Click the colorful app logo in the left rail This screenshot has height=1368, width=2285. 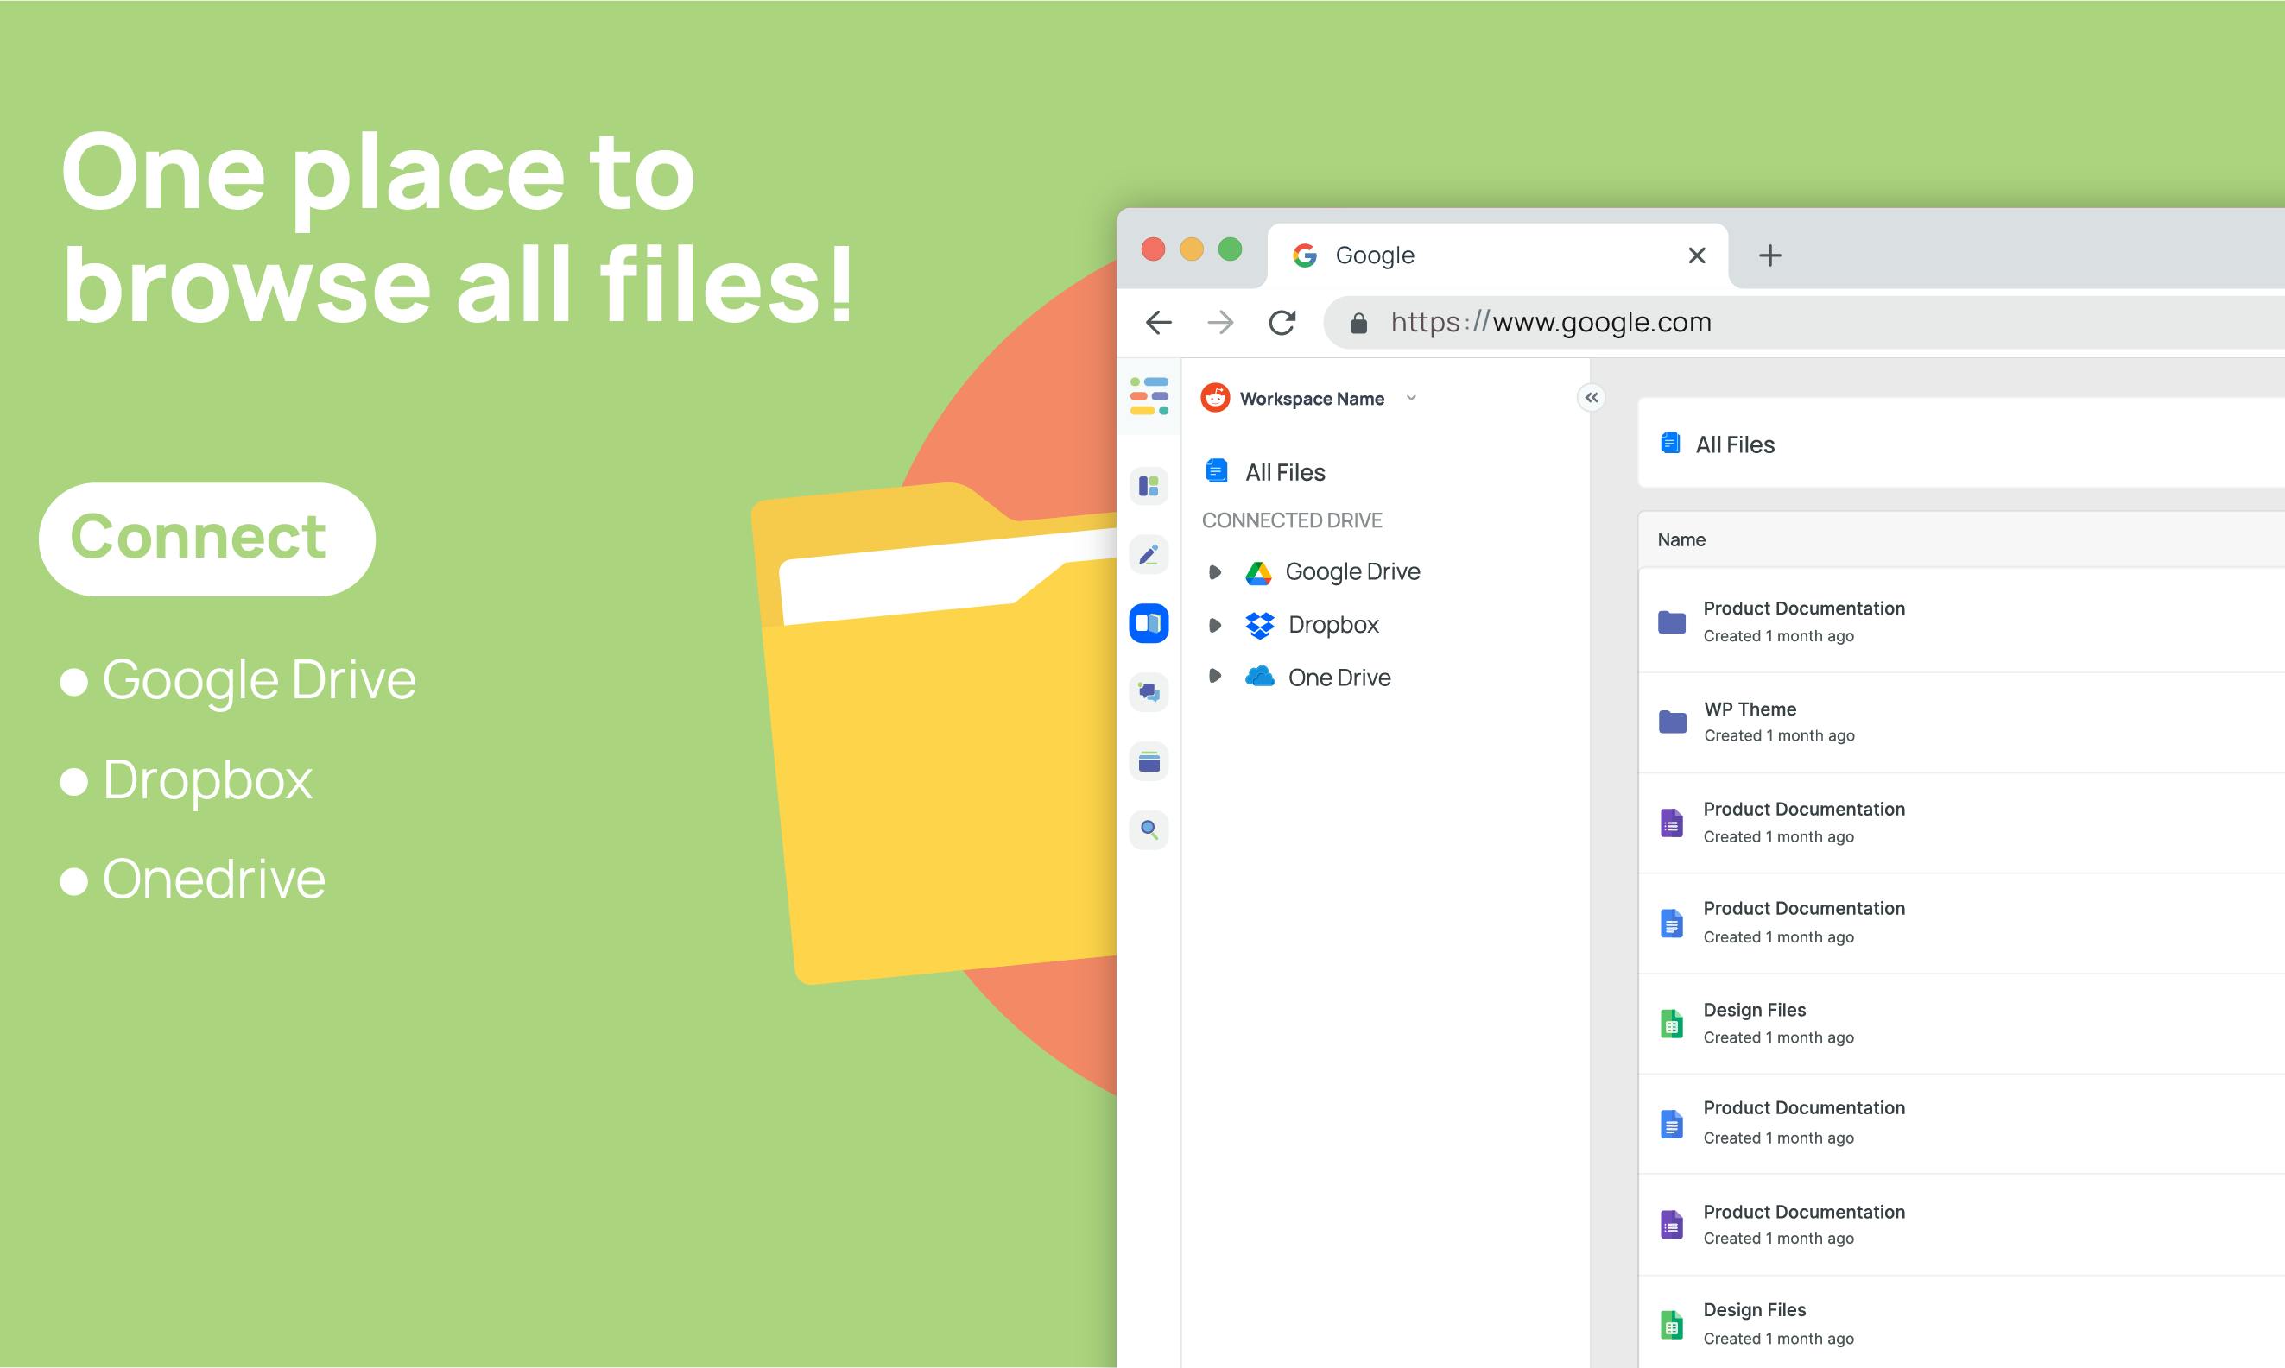point(1149,396)
